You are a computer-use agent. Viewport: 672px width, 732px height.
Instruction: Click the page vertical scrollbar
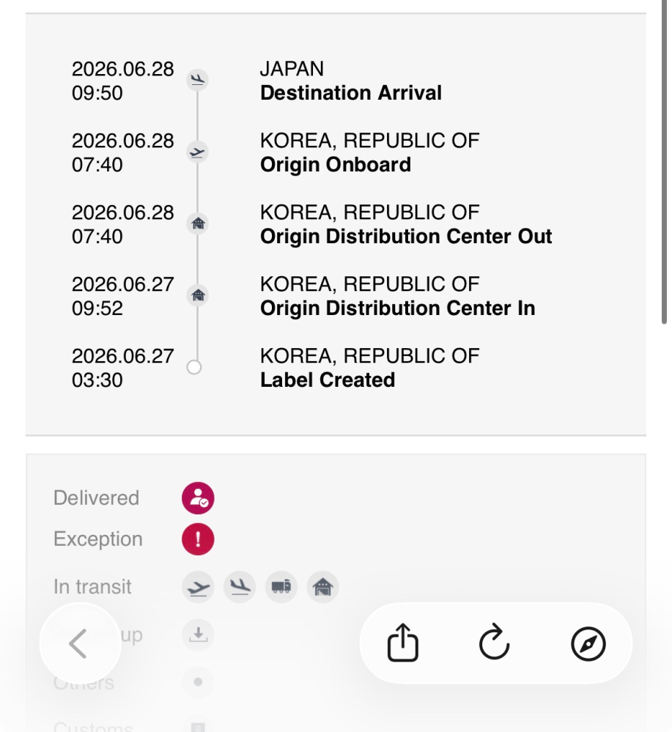click(664, 161)
